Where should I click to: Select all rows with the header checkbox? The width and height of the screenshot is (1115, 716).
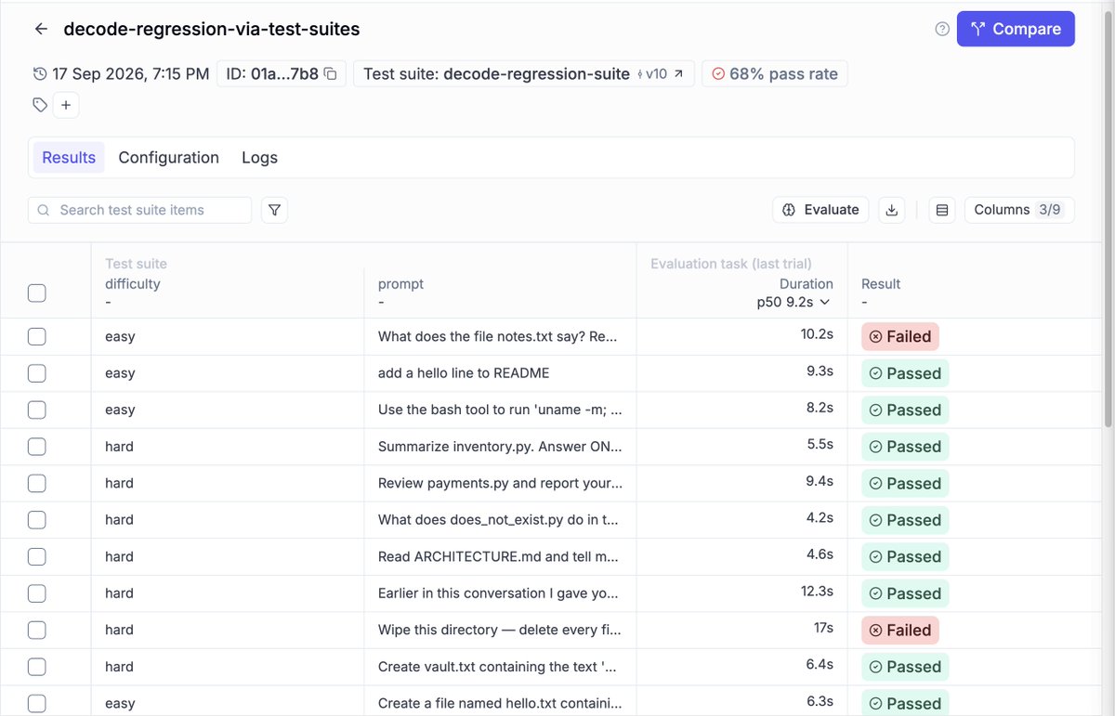click(36, 293)
